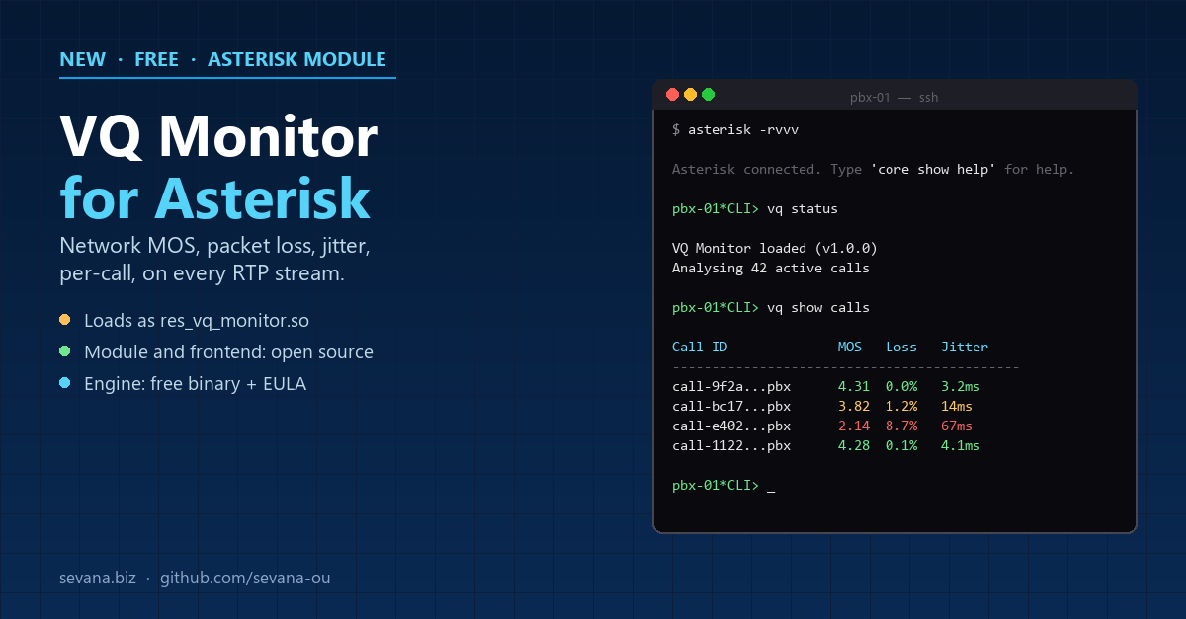Click MOS value 3.82

(854, 406)
